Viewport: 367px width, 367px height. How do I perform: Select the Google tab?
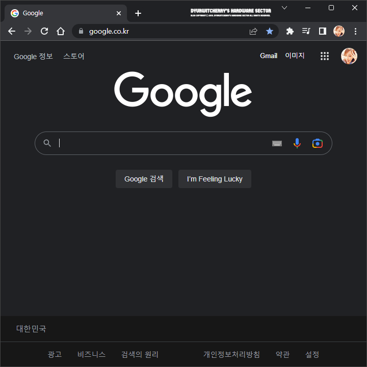pos(66,13)
